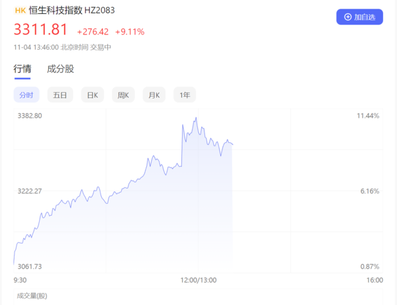Click the 加自选 add-to-watchlist button
397x305 pixels.
[x=359, y=17]
